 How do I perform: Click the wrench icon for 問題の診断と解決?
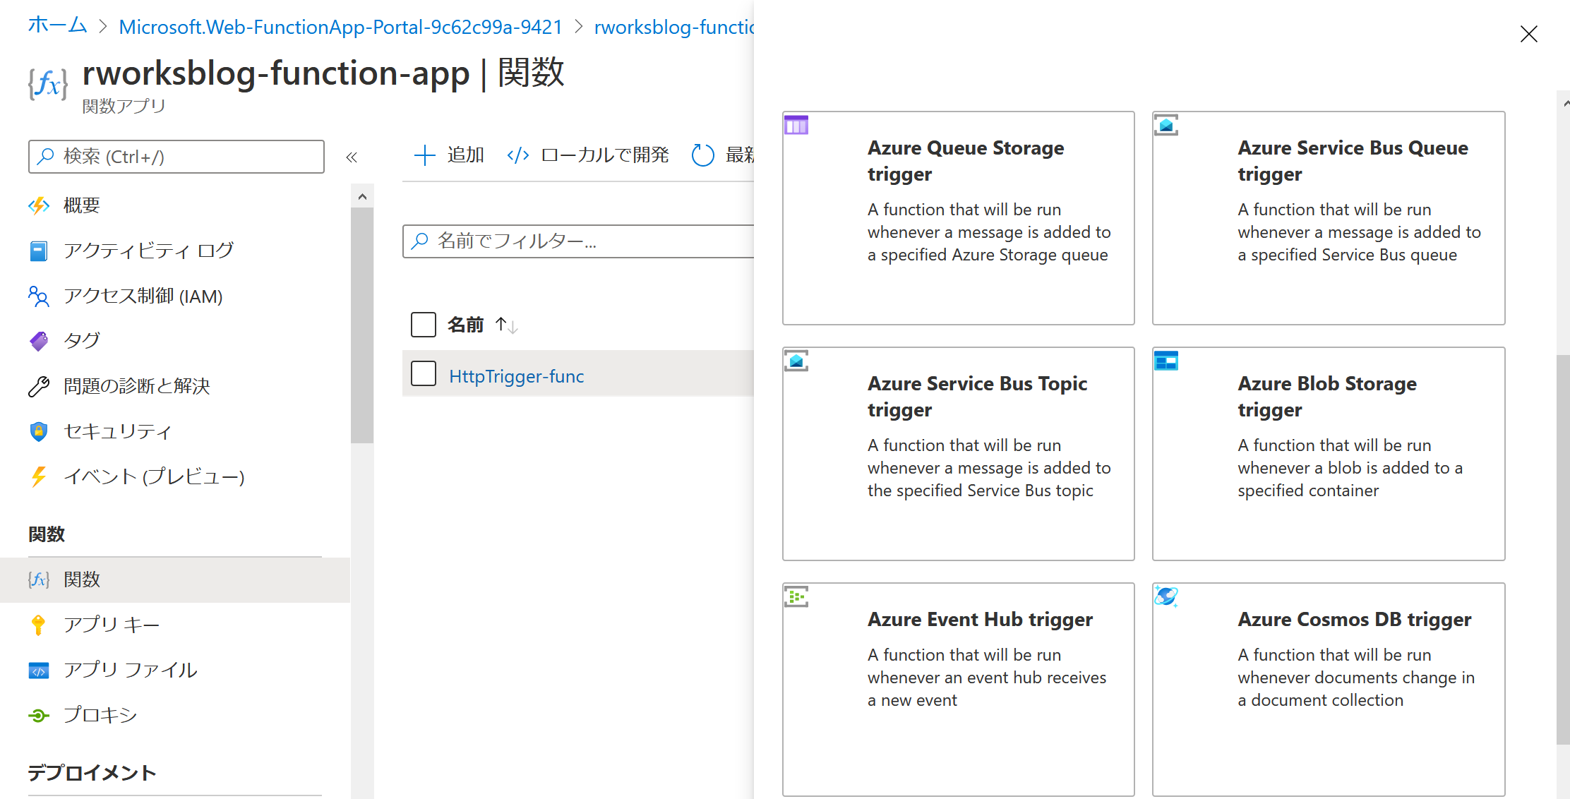click(x=39, y=386)
